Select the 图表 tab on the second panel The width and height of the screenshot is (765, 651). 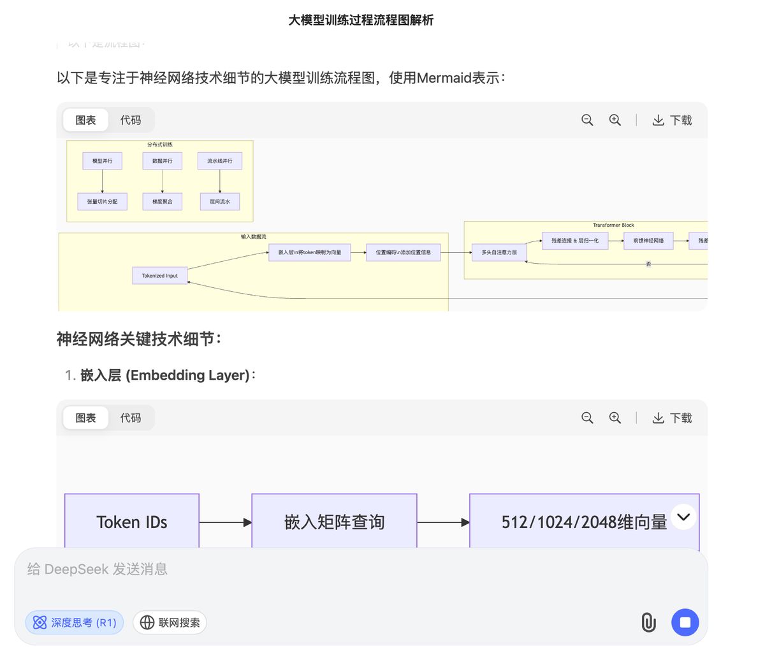pyautogui.click(x=85, y=418)
